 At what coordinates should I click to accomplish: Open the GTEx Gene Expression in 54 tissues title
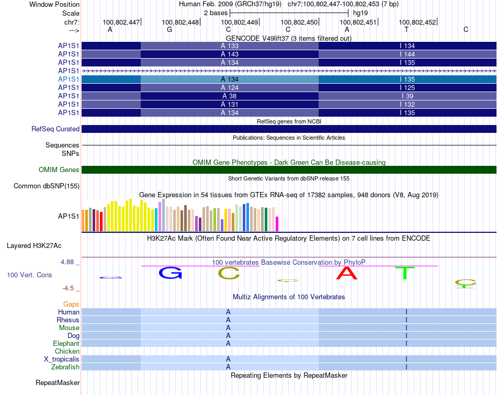(289, 195)
